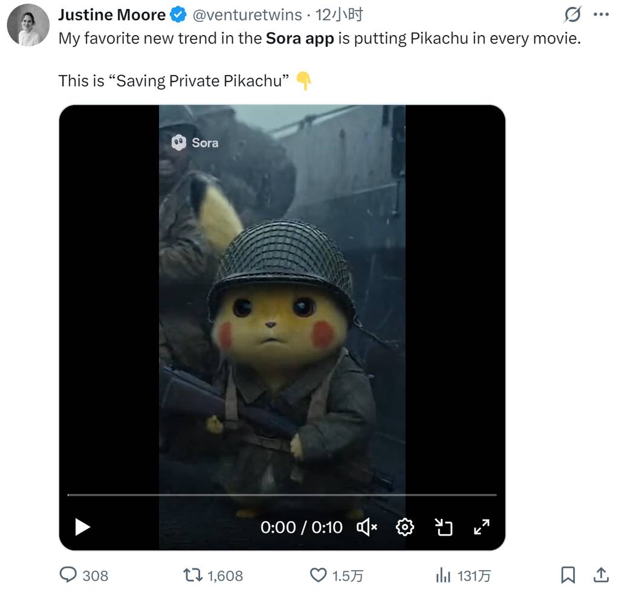Open Grok explain icon on post
619x592 pixels.
click(x=572, y=15)
